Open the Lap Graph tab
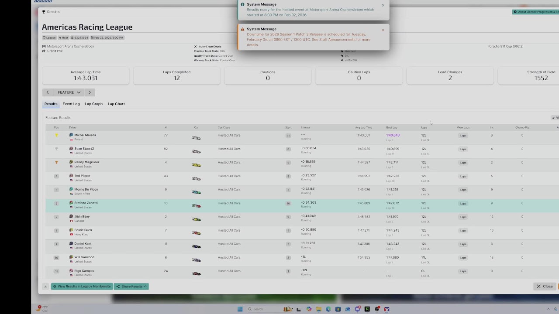This screenshot has height=314, width=559. pos(93,104)
